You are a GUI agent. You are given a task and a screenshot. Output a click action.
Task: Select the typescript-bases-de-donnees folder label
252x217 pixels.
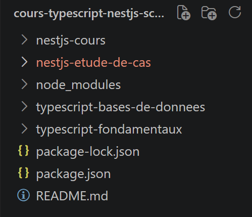121,107
